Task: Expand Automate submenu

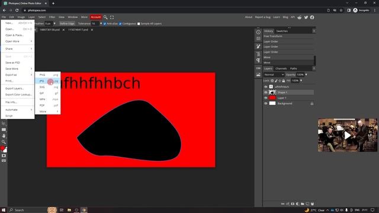Action: click(18, 109)
